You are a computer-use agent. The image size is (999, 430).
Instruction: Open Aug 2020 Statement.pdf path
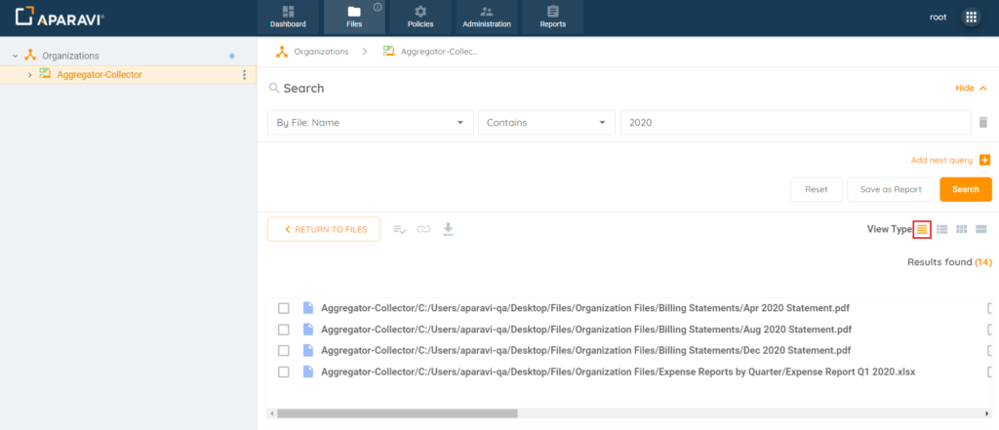pyautogui.click(x=586, y=330)
